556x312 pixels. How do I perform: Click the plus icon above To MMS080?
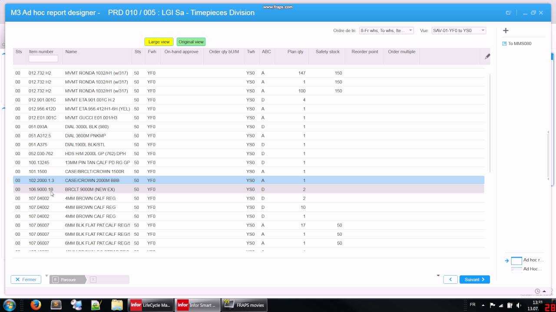[506, 30]
